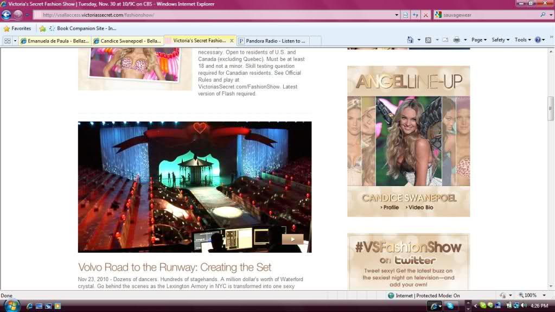Stop loading with the red X icon
Image resolution: width=555 pixels, height=312 pixels.
click(x=426, y=15)
